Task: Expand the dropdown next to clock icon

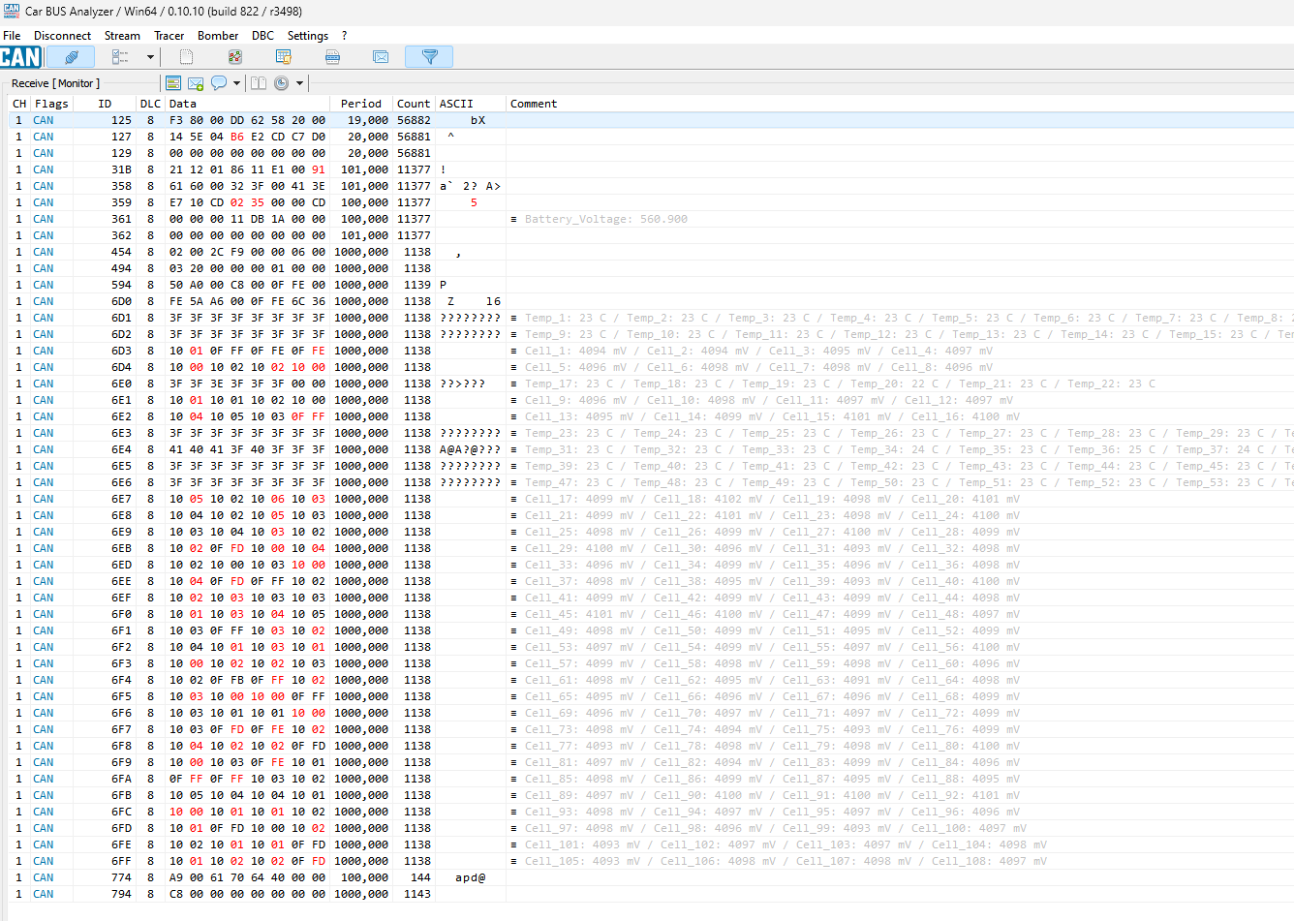Action: (299, 83)
